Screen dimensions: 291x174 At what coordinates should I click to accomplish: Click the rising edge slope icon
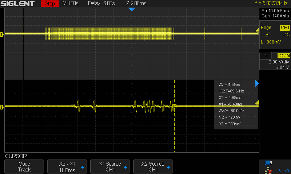click(x=267, y=35)
